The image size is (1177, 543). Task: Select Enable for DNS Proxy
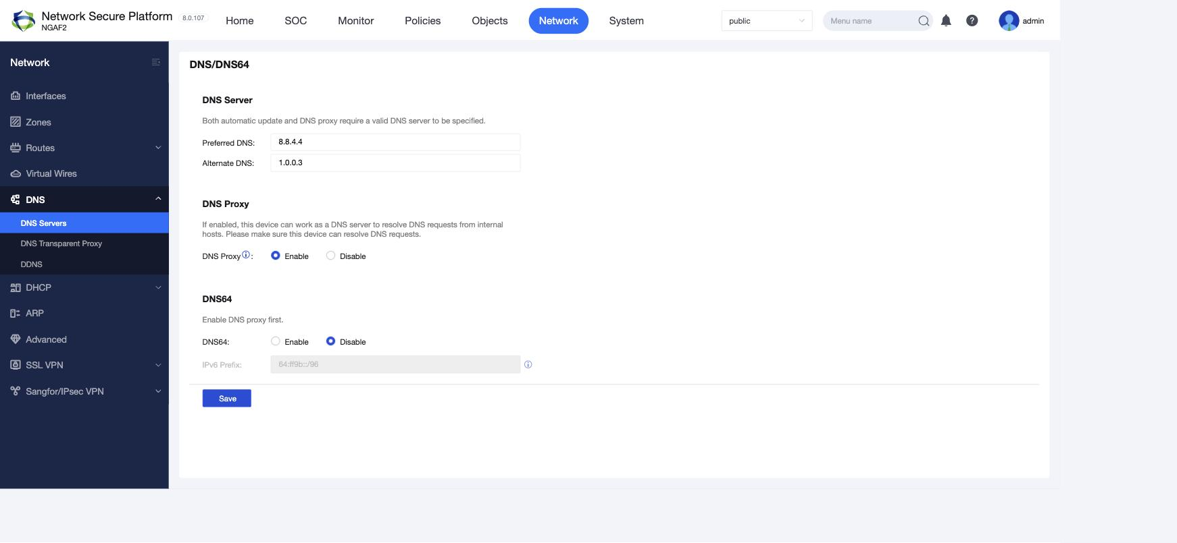(276, 256)
